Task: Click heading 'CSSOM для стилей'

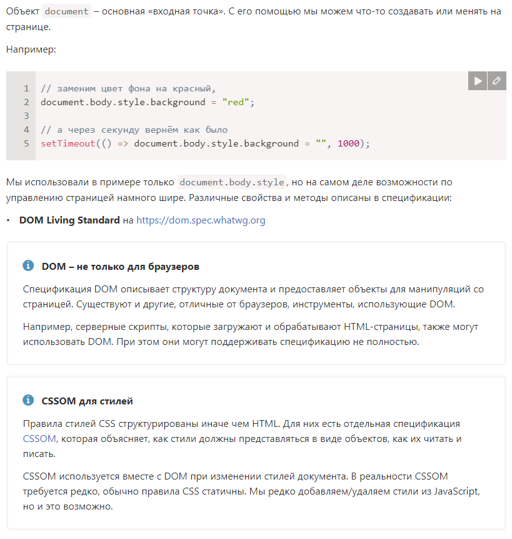Action: tap(87, 401)
